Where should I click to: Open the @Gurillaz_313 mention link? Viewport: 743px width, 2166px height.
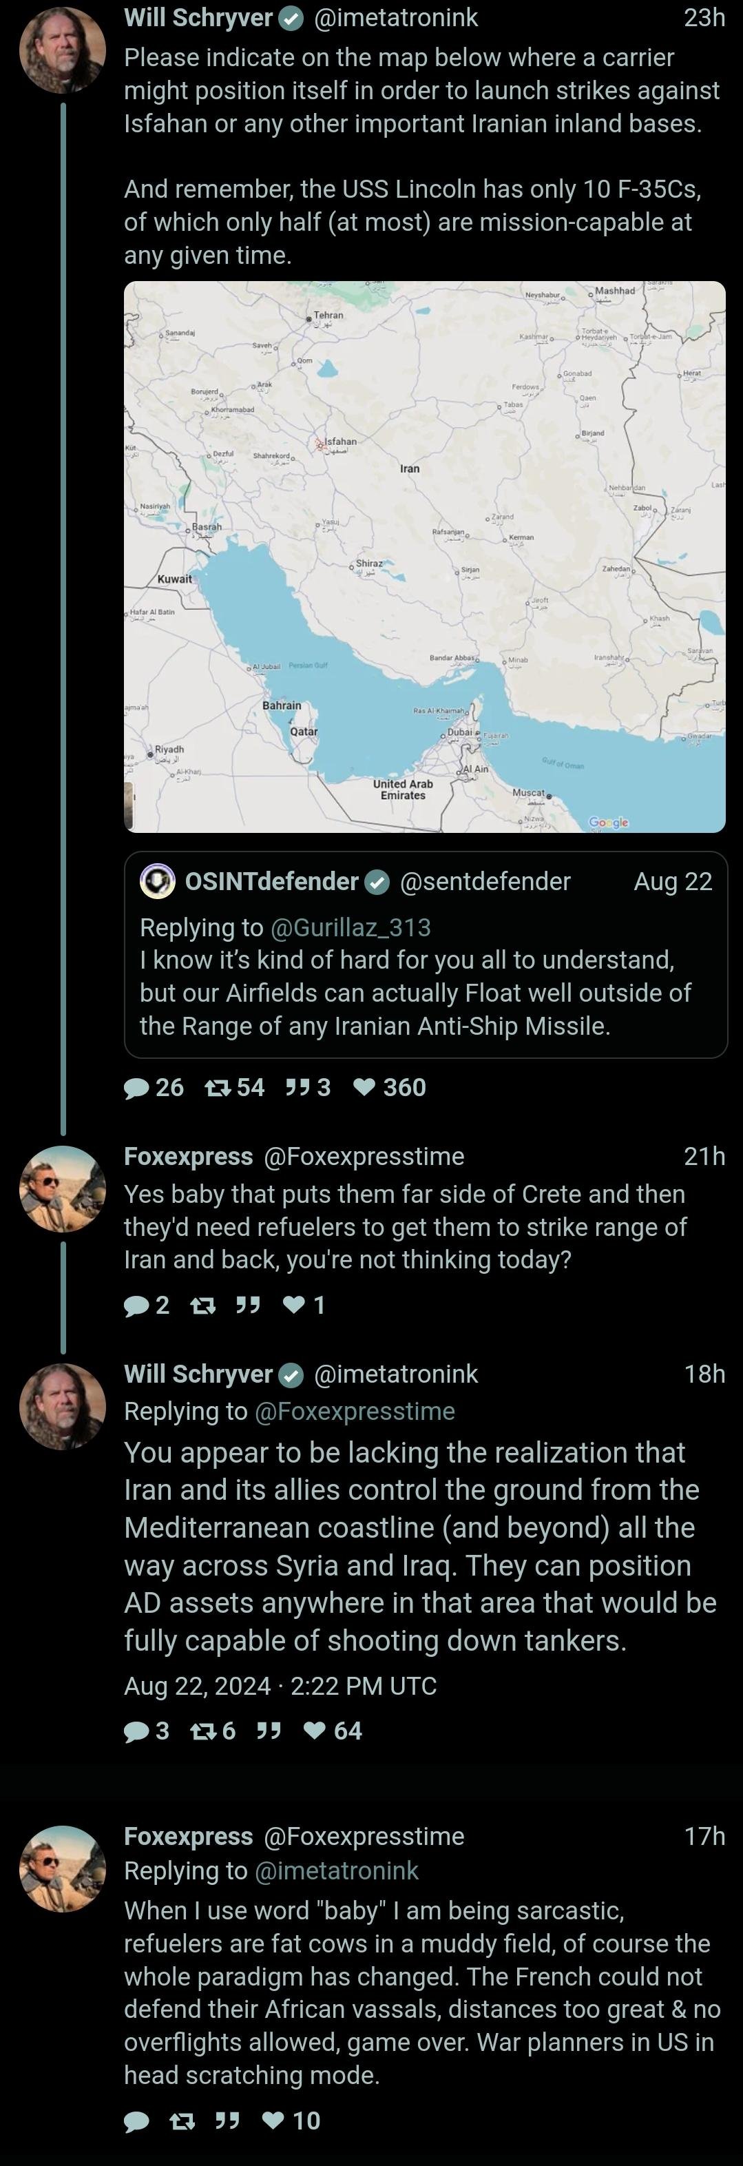coord(350,927)
